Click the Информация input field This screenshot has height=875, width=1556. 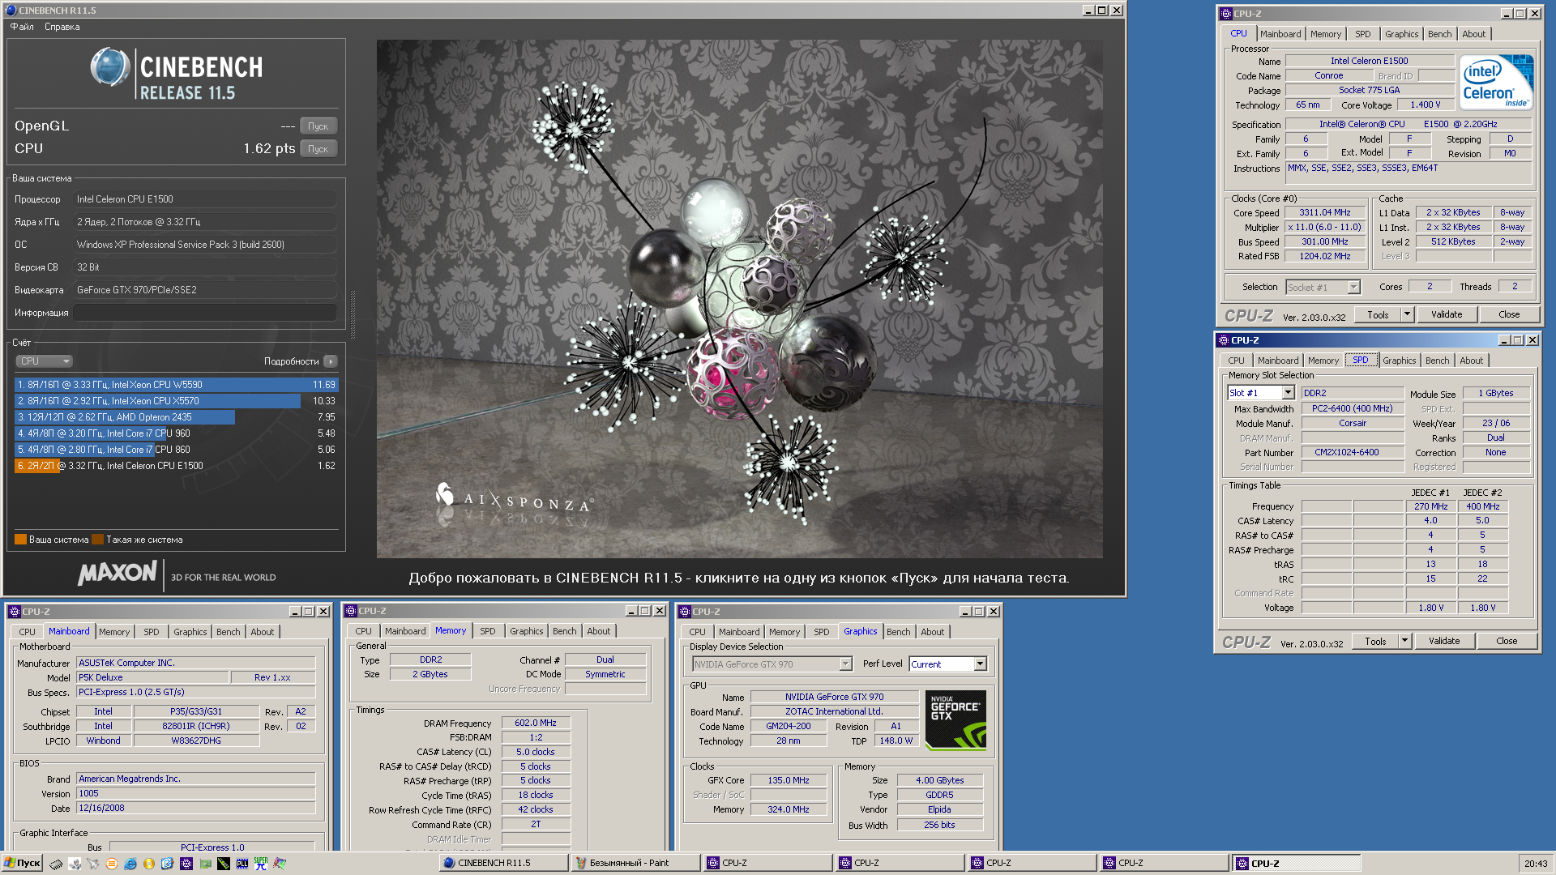pyautogui.click(x=205, y=313)
